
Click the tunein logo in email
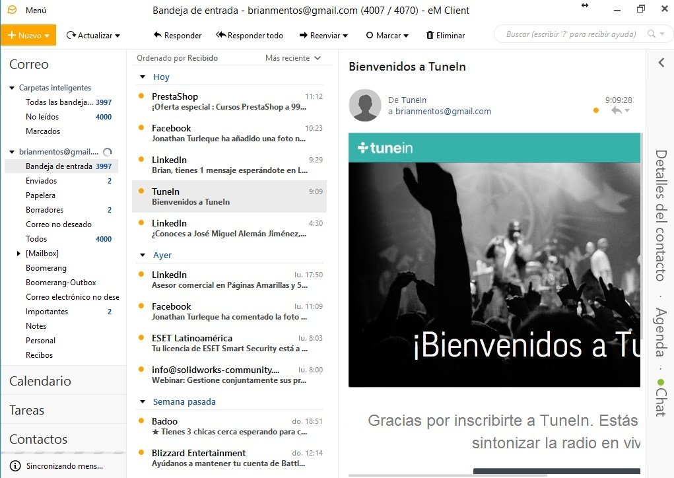tap(385, 148)
